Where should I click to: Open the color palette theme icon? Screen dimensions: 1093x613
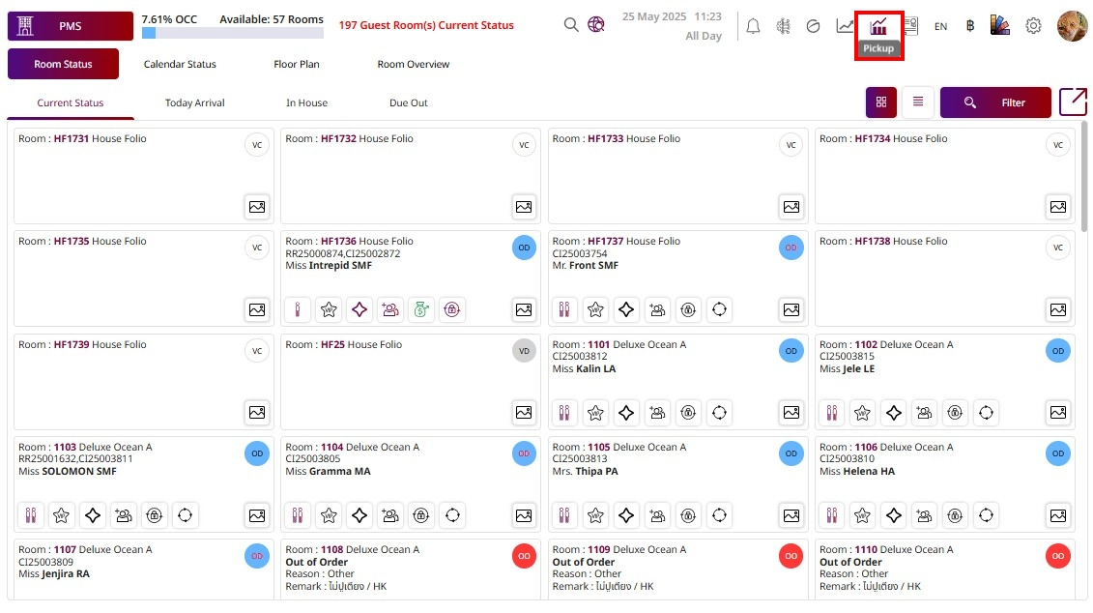[1000, 26]
